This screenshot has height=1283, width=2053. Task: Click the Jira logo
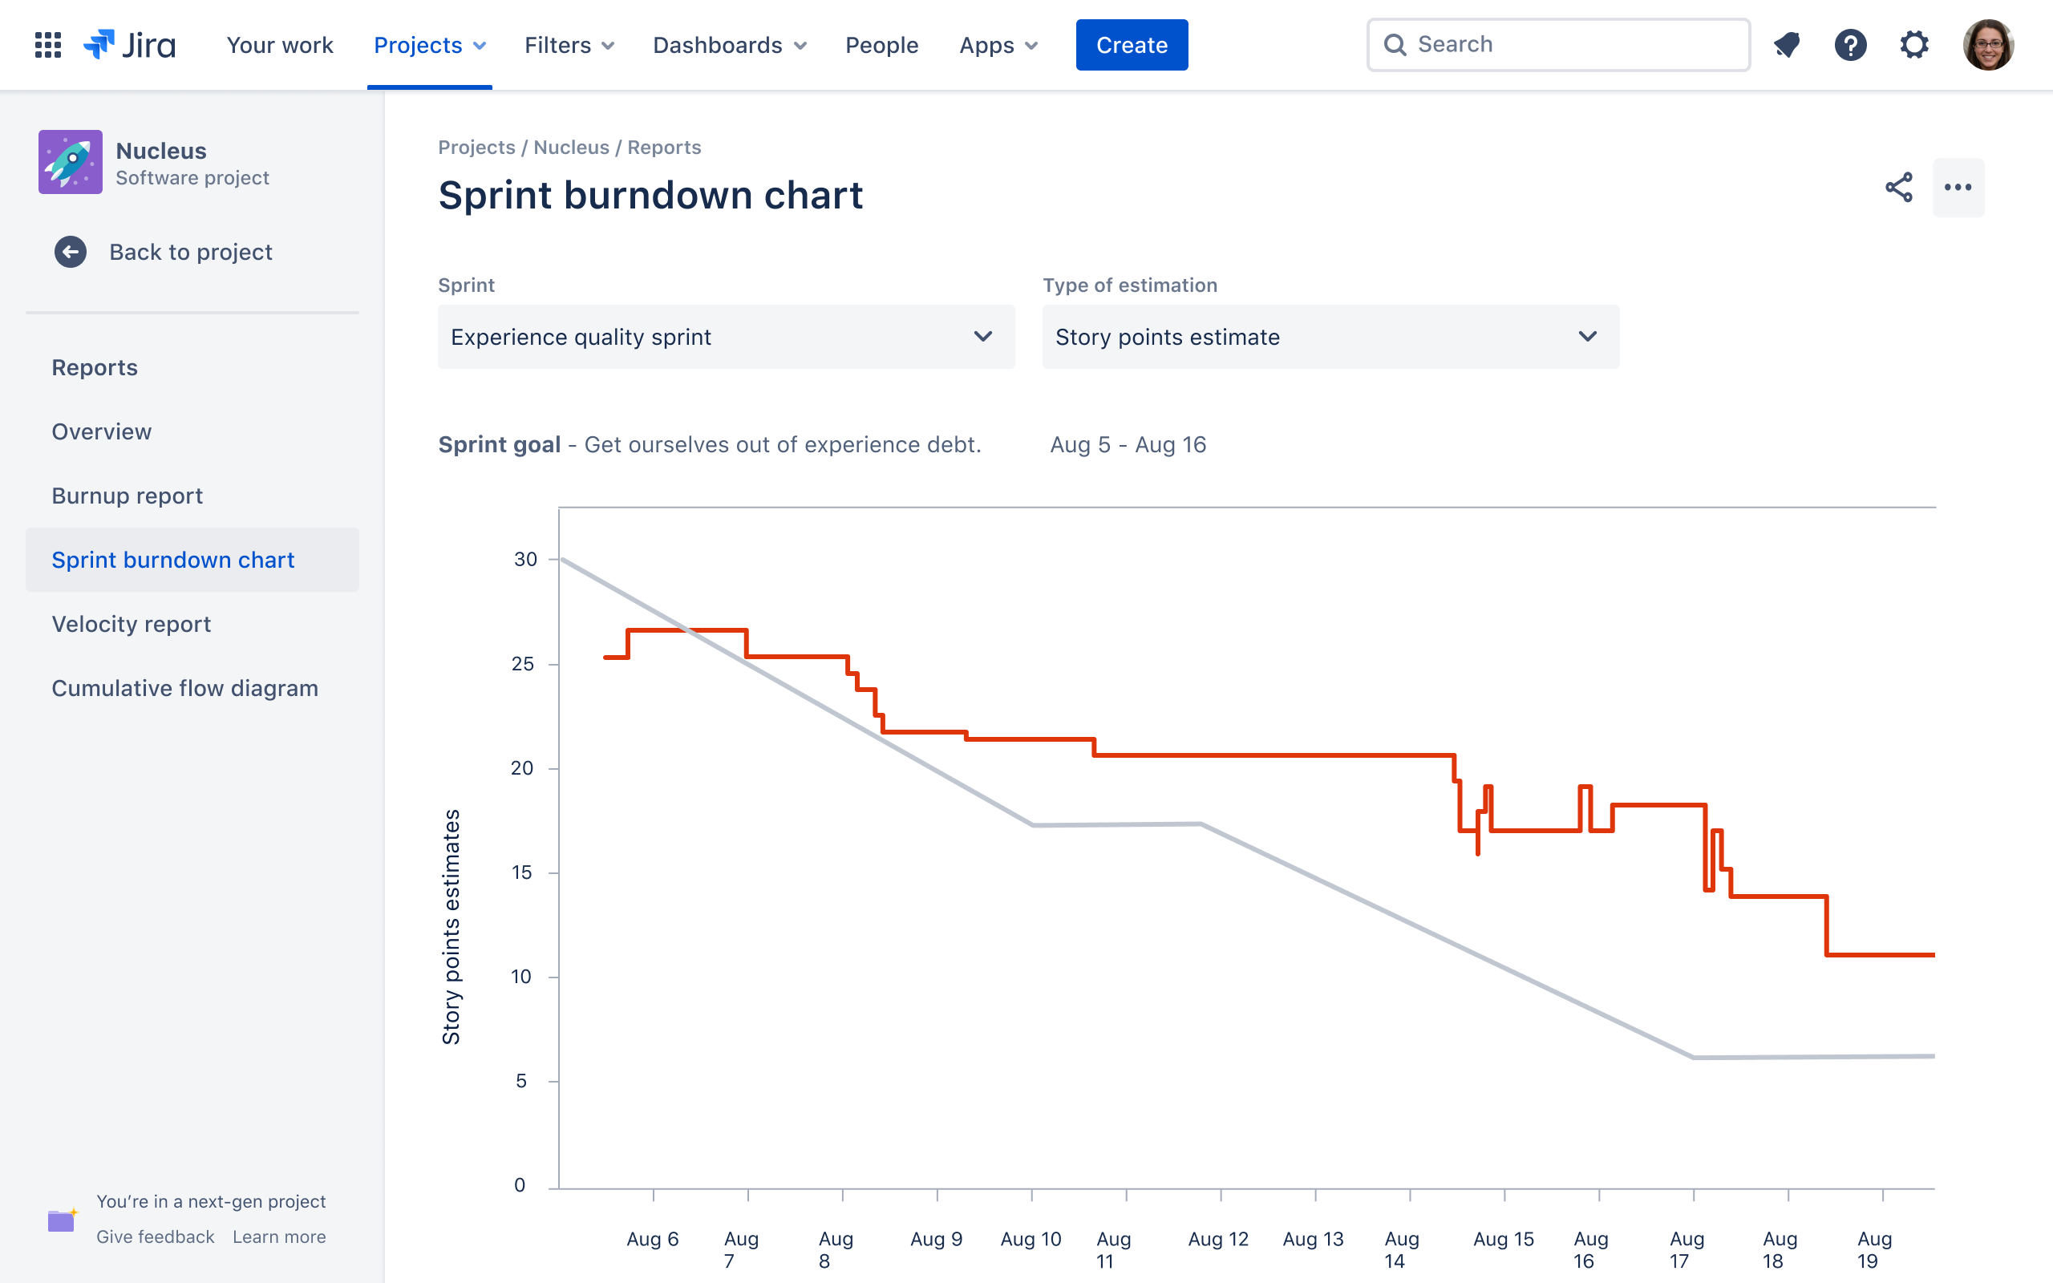pyautogui.click(x=128, y=44)
